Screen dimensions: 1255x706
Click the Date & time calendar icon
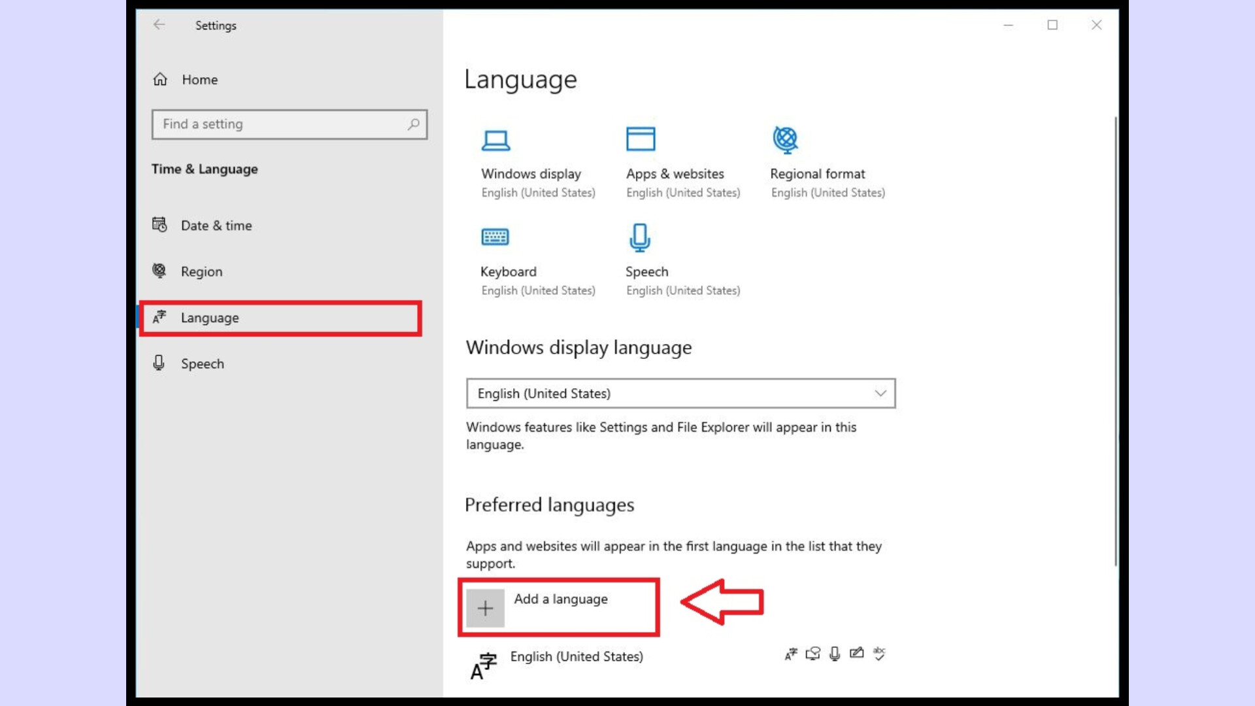point(159,225)
